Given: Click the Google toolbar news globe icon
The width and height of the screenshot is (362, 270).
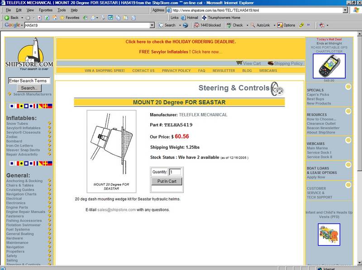Looking at the screenshot, I should pyautogui.click(x=186, y=25).
